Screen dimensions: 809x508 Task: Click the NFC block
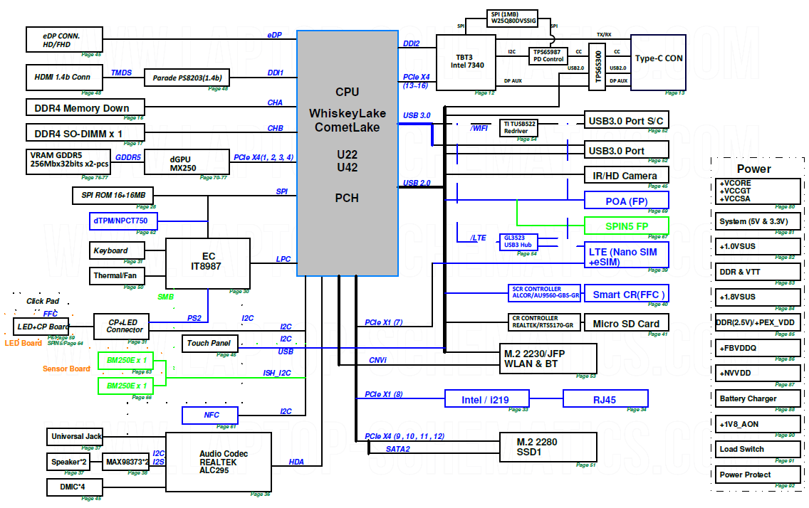210,416
